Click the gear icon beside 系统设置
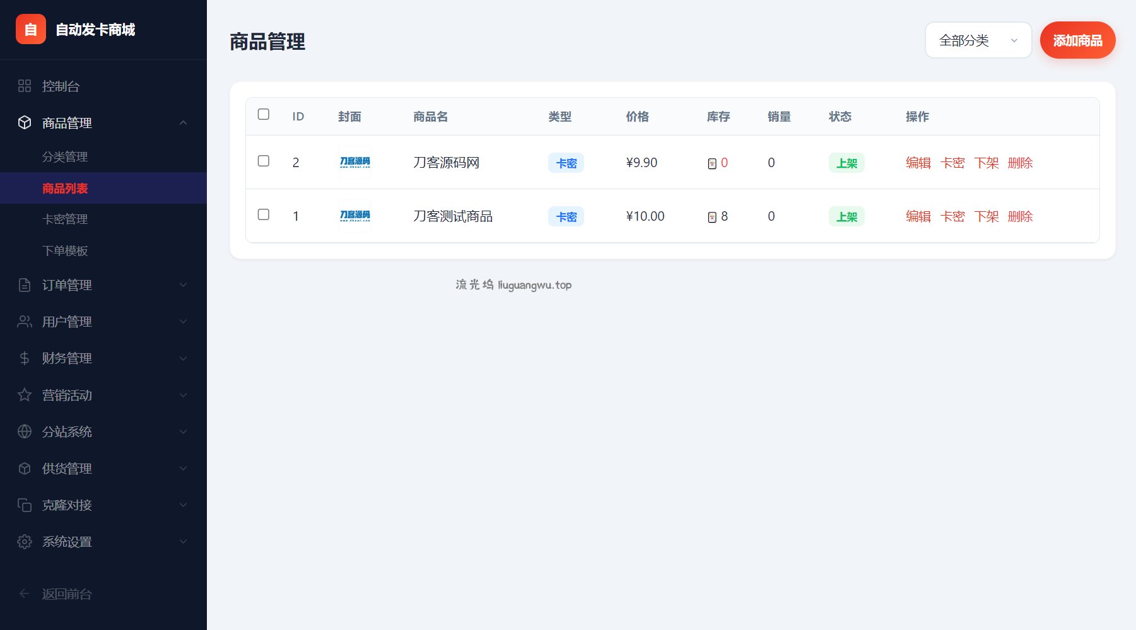Screen dimensions: 1136x630 pyautogui.click(x=25, y=542)
